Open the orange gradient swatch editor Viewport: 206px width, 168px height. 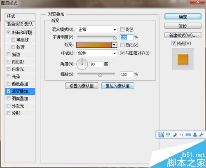pos(94,45)
